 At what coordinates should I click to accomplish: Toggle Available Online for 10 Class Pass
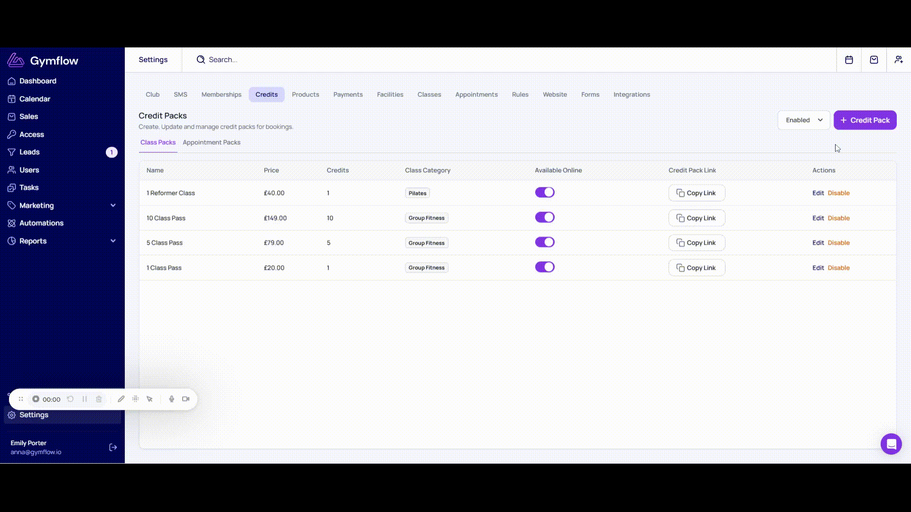pos(545,218)
